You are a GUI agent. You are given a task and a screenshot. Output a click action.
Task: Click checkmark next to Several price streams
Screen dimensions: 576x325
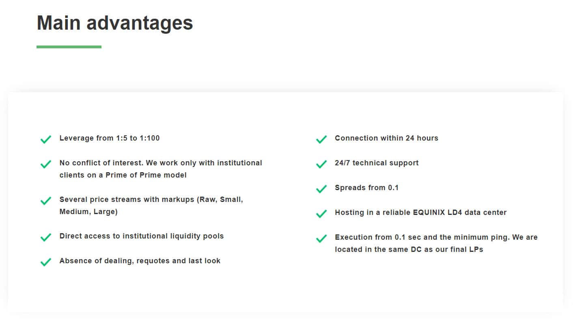[x=46, y=201]
